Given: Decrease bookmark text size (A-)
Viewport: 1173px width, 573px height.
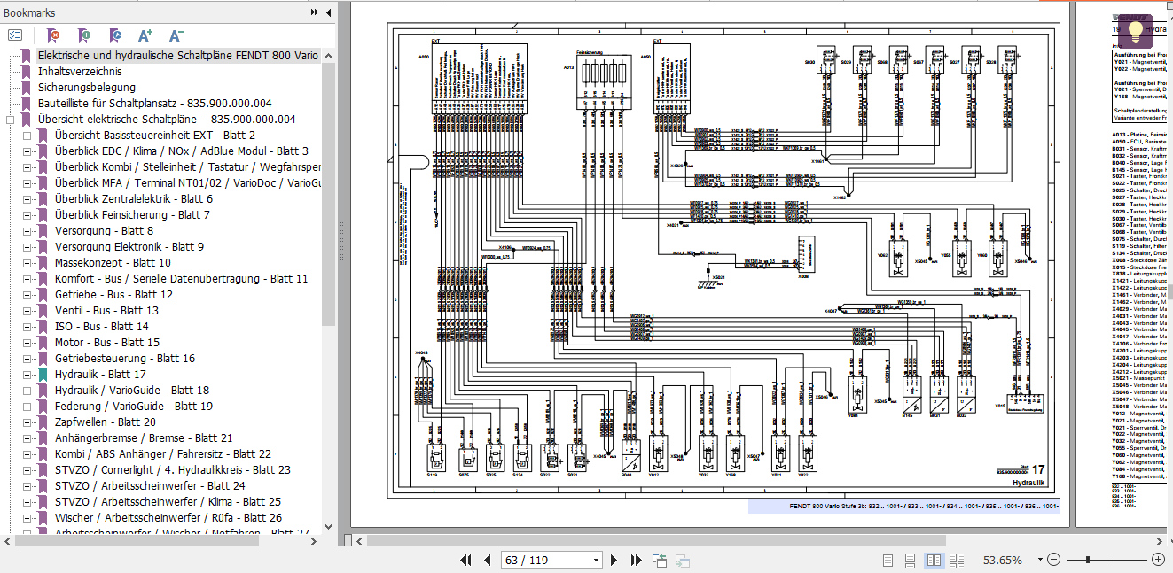Looking at the screenshot, I should (x=176, y=35).
